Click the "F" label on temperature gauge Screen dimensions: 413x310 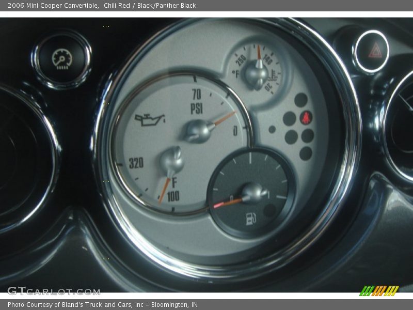click(174, 183)
